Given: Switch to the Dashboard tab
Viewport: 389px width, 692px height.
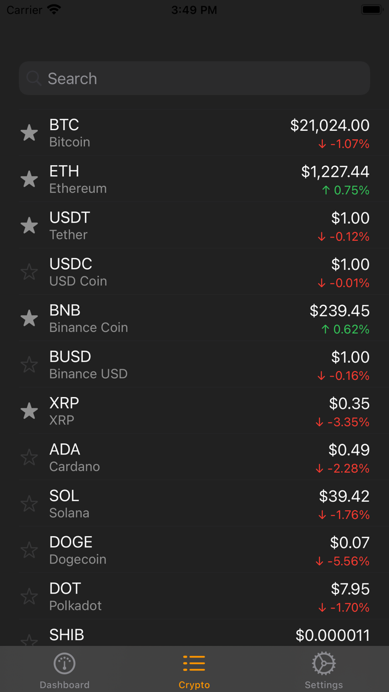Looking at the screenshot, I should tap(64, 670).
